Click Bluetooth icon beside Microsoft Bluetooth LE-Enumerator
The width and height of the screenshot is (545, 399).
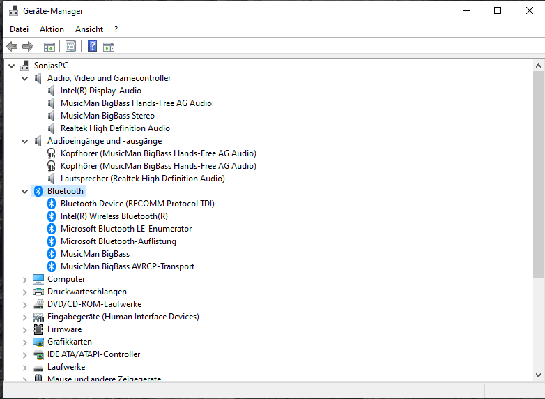pyautogui.click(x=52, y=229)
